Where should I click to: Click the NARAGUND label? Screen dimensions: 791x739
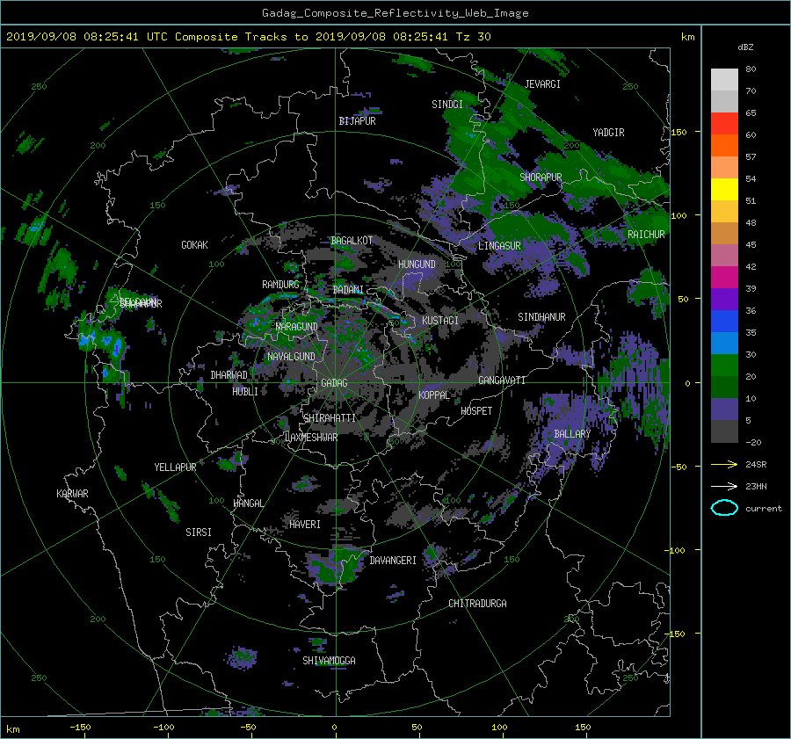(x=297, y=327)
